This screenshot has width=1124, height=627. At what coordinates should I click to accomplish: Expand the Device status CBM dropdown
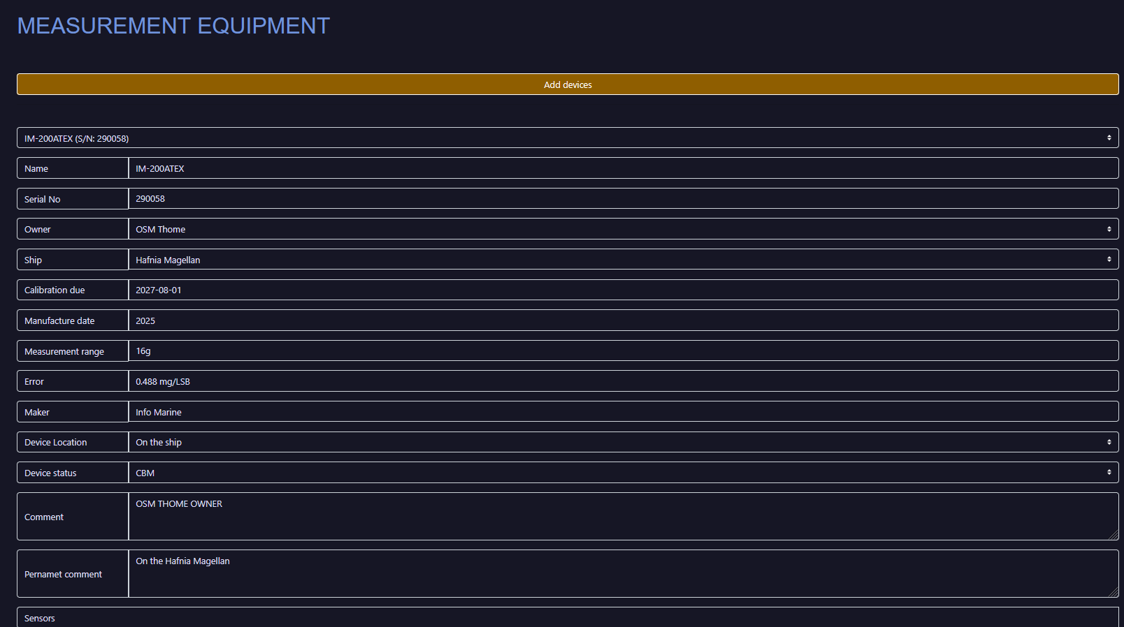(x=622, y=473)
